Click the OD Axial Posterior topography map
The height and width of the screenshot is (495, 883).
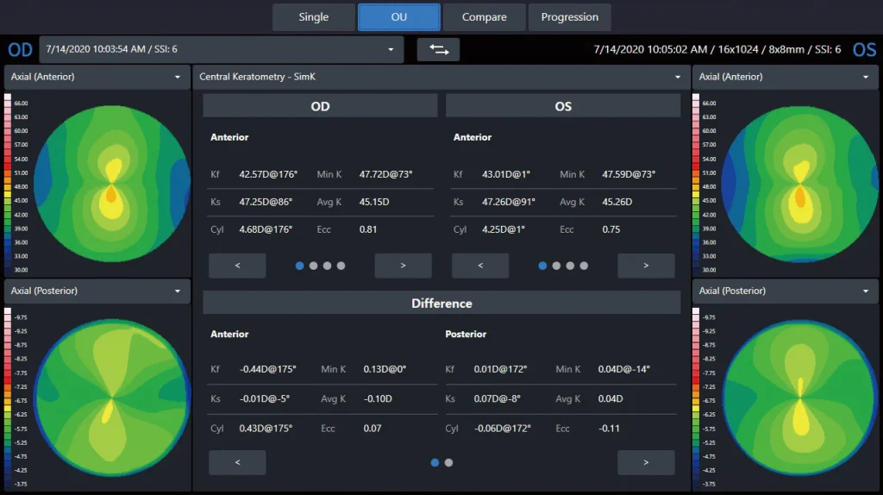pos(110,398)
